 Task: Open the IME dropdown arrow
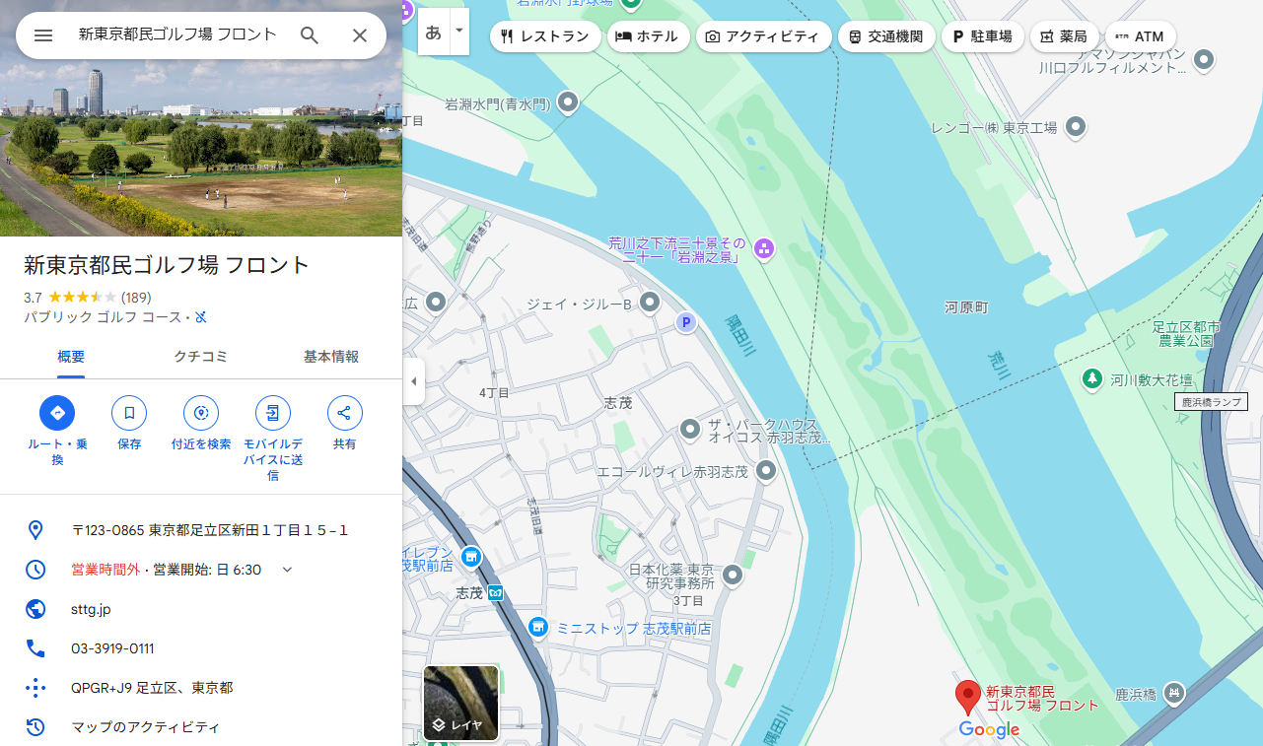456,31
